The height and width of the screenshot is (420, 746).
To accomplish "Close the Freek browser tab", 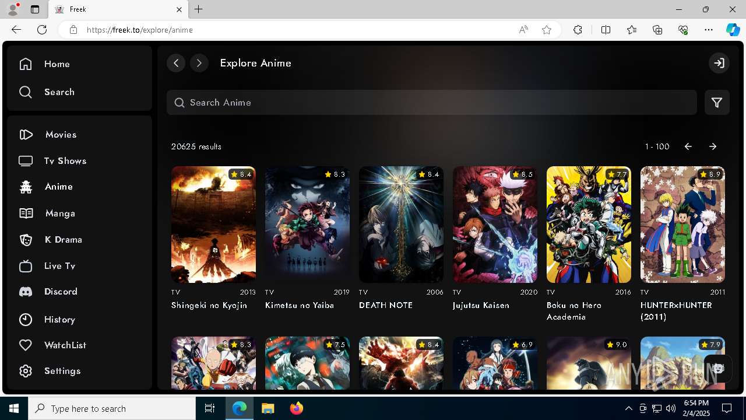I will pyautogui.click(x=179, y=9).
